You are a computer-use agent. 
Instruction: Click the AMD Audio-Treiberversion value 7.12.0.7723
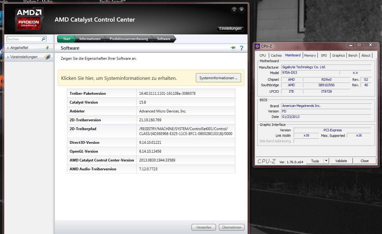coord(148,169)
